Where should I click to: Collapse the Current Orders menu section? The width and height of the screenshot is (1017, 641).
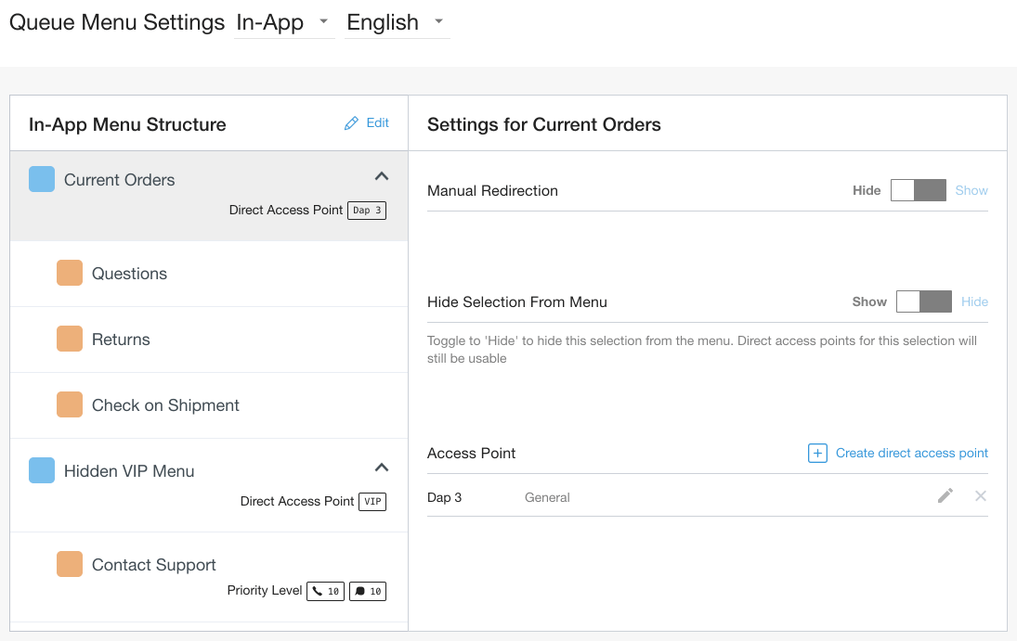pos(381,176)
